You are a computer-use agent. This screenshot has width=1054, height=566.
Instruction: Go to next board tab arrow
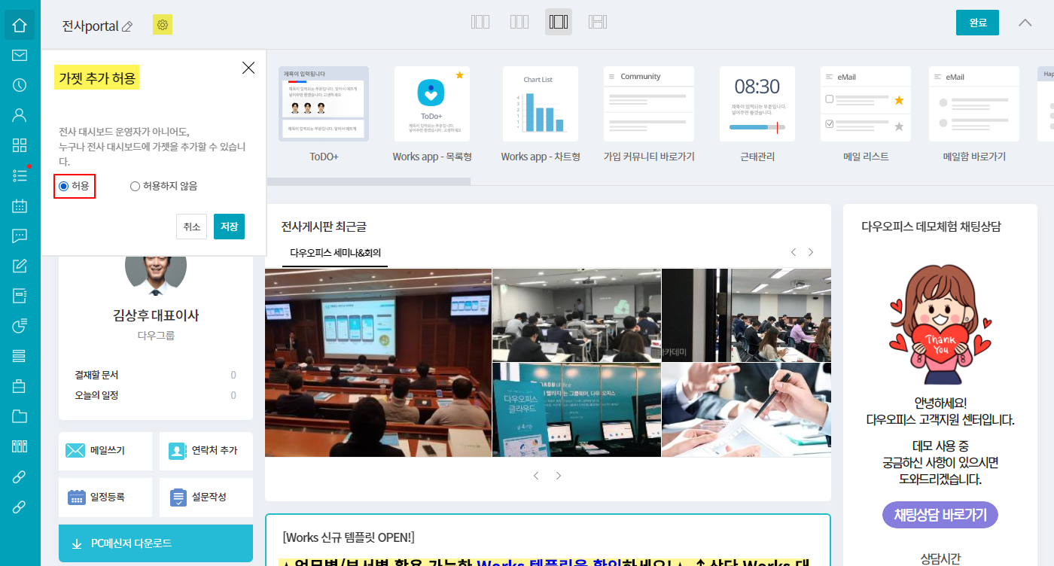pos(811,252)
